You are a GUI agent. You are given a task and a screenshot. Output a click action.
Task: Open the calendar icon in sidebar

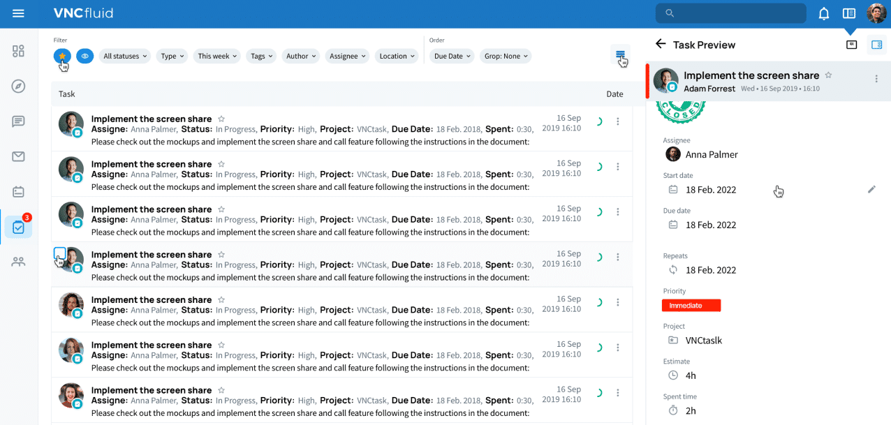[x=19, y=191]
